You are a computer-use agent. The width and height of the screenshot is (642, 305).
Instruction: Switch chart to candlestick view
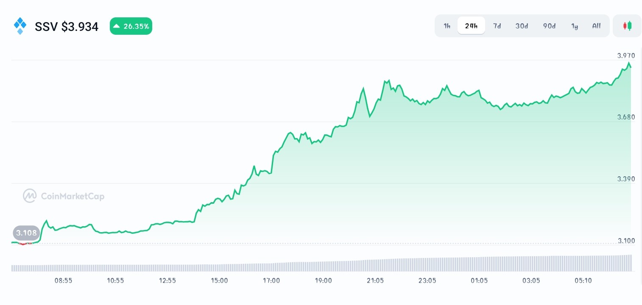pos(627,25)
